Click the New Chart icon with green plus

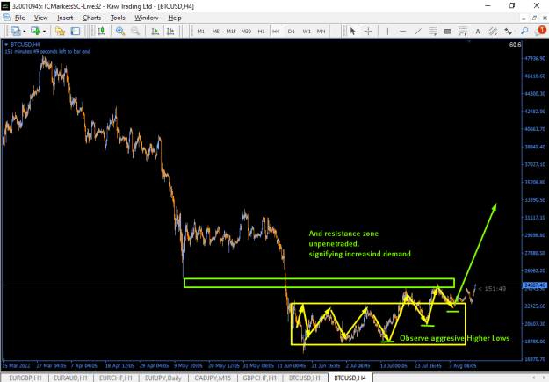pos(36,31)
